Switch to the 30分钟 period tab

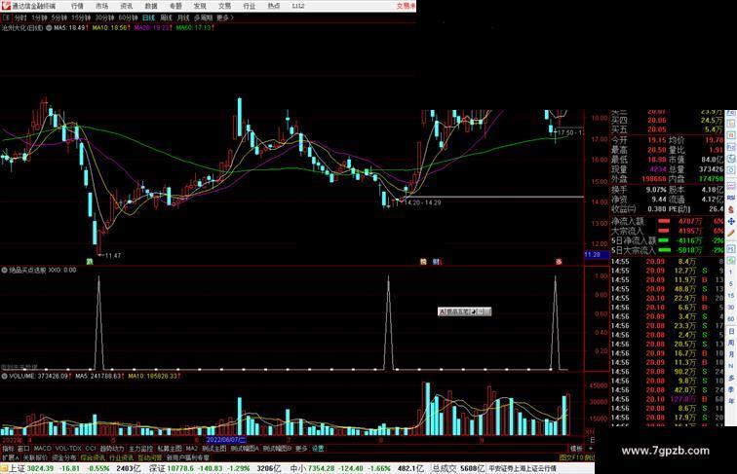(104, 18)
